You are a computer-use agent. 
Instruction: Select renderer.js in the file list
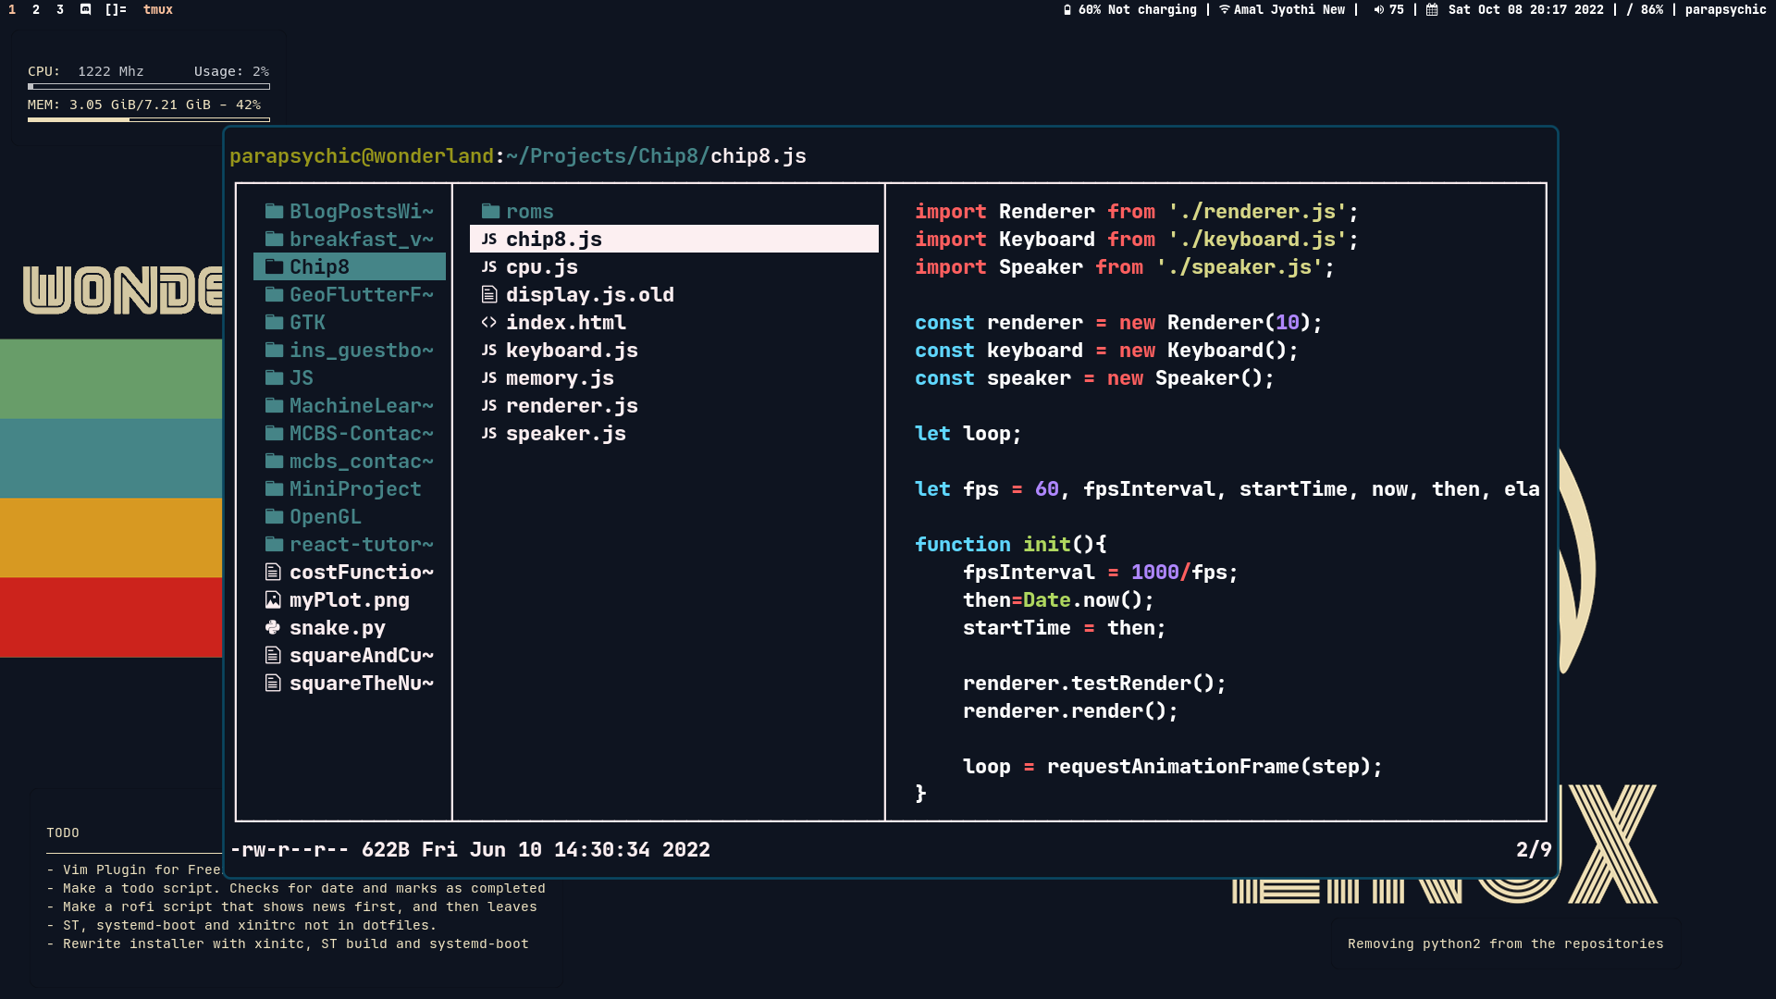571,406
